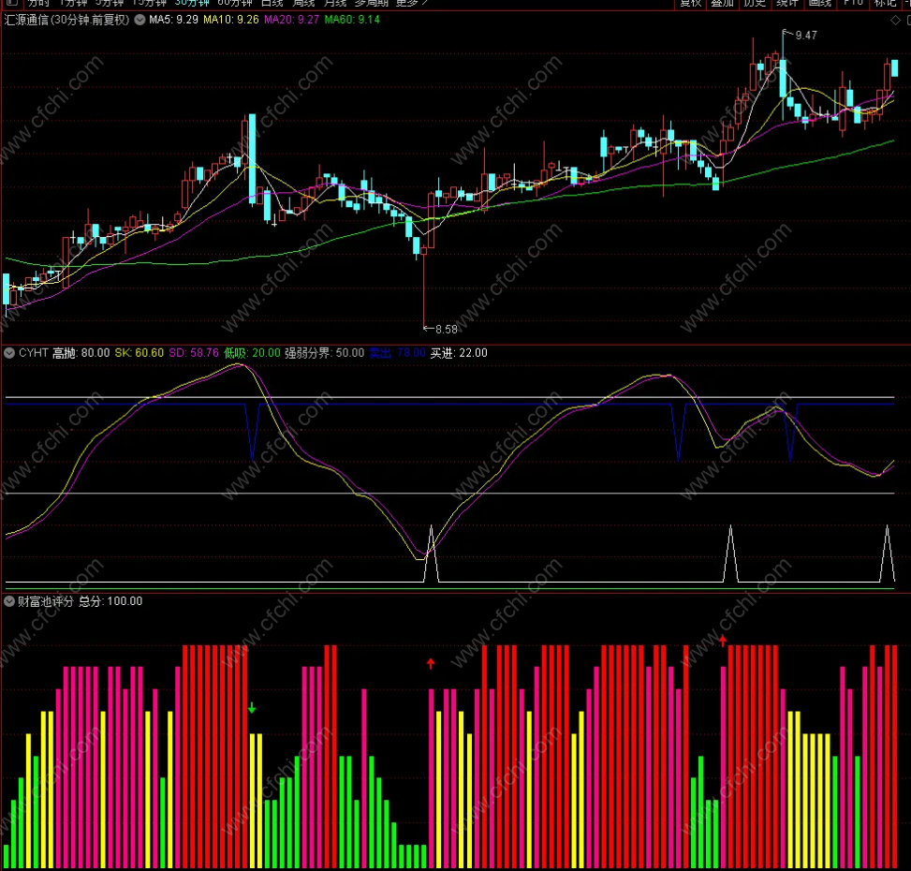Expand the main chart indicator dropdown arrow
The image size is (911, 871).
pos(140,20)
